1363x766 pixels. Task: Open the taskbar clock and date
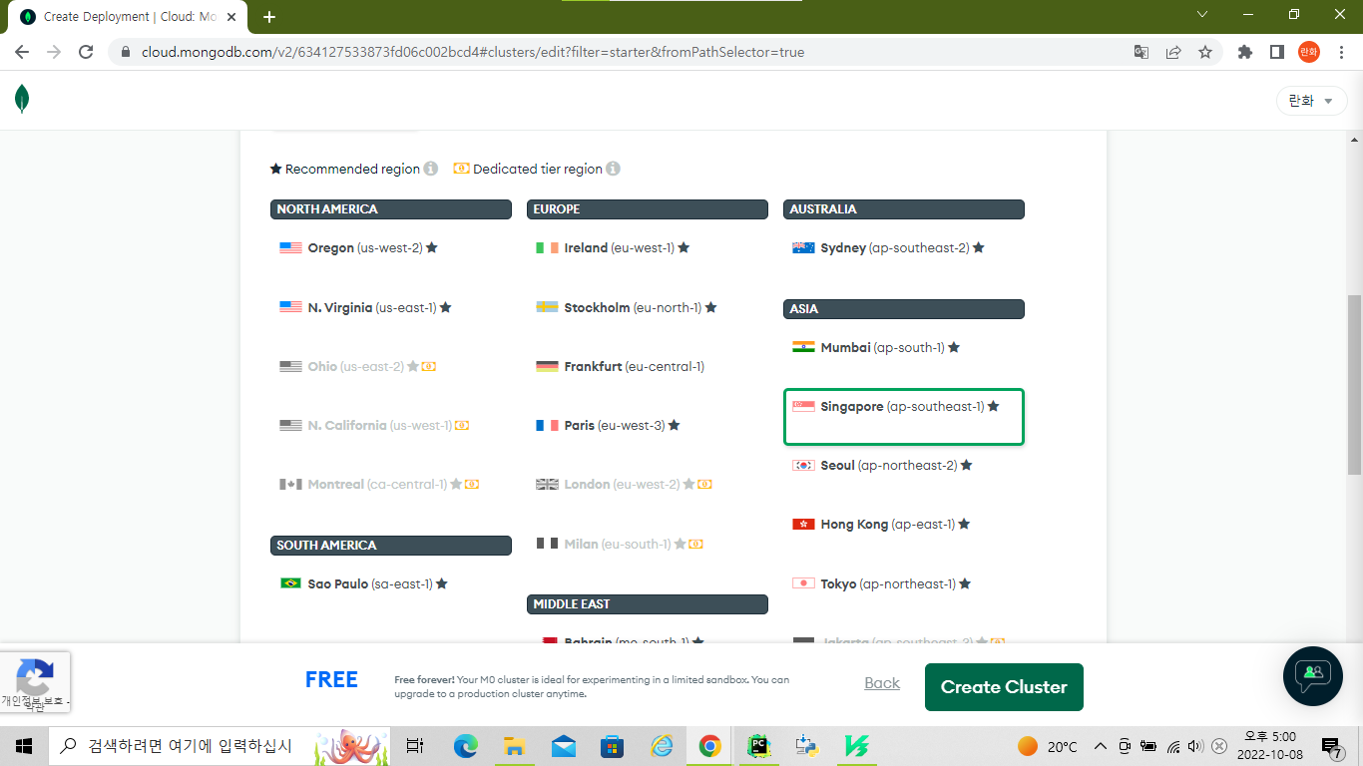(x=1269, y=746)
